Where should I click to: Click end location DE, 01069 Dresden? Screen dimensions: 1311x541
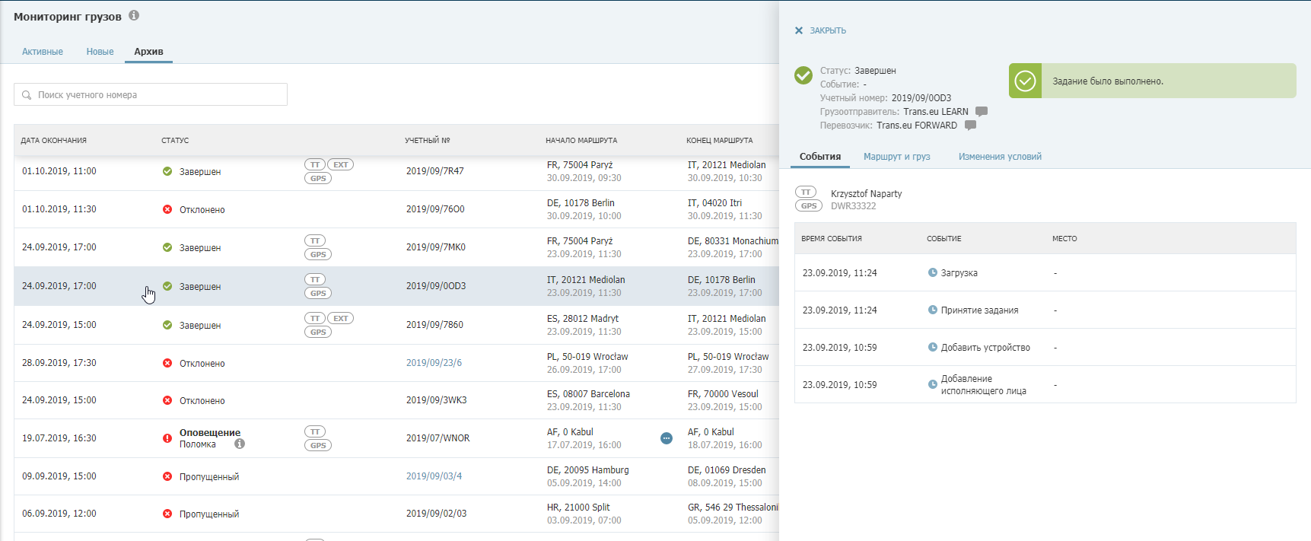pyautogui.click(x=727, y=470)
